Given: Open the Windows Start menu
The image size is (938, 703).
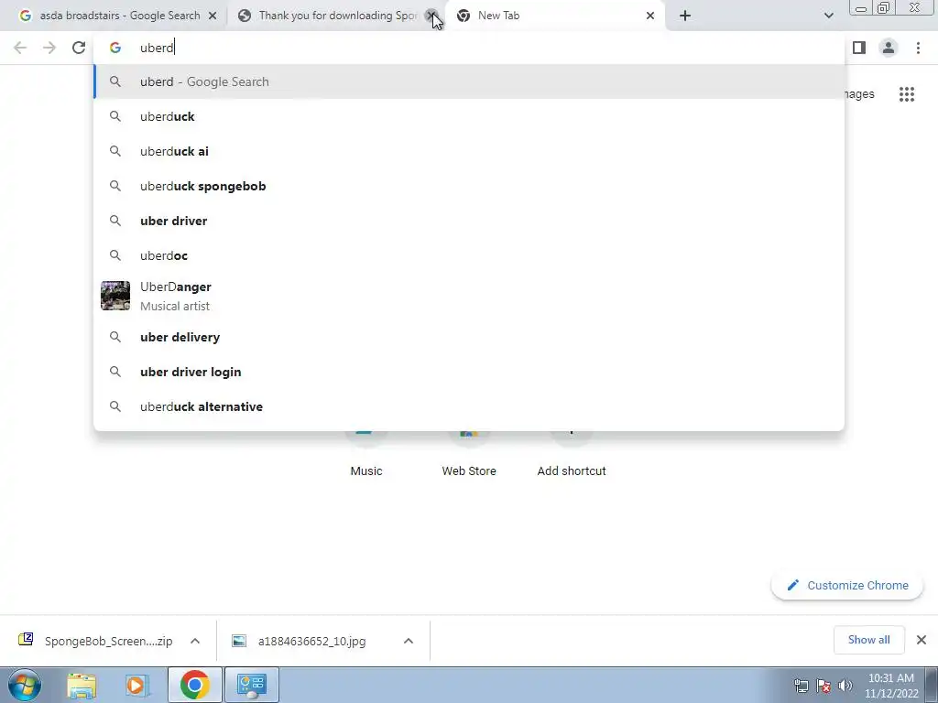Looking at the screenshot, I should coord(25,685).
